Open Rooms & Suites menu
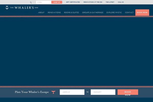This screenshot has height=102, width=153. [x=71, y=12]
